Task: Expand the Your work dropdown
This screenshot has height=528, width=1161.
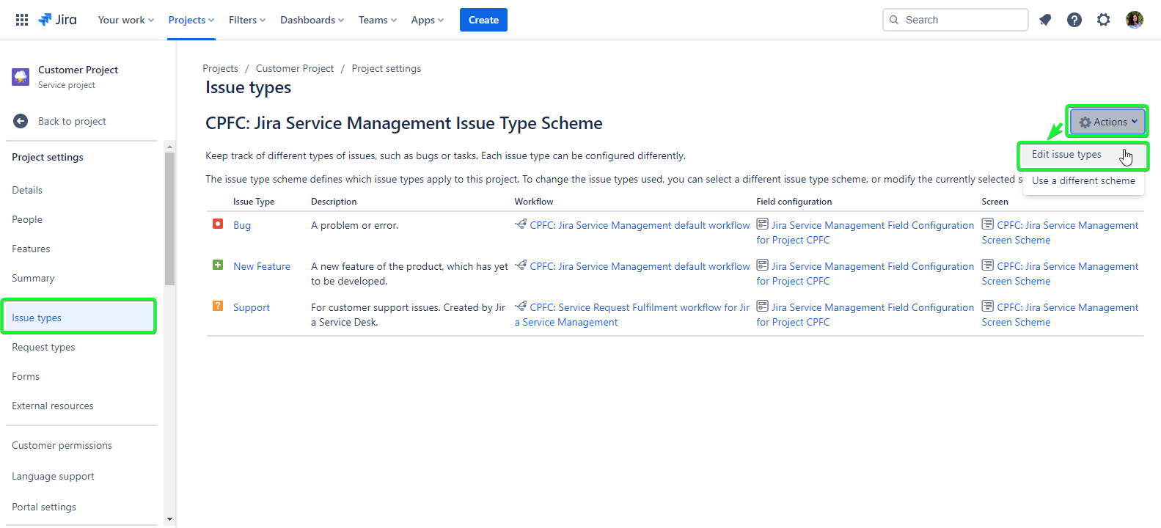Action: (125, 20)
